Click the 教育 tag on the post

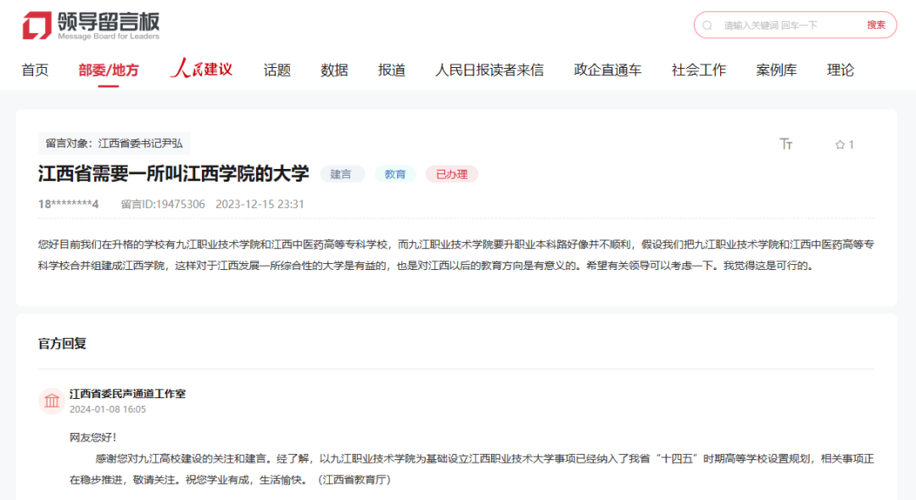click(x=395, y=173)
